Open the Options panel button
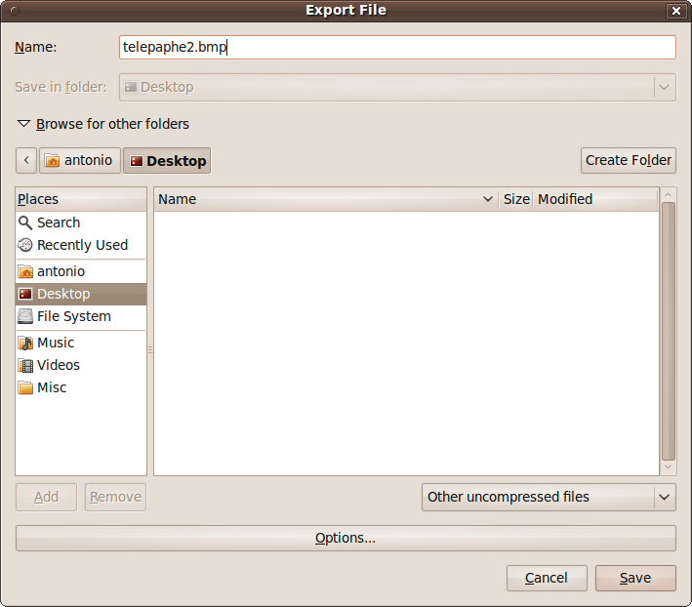This screenshot has width=692, height=607. (346, 538)
